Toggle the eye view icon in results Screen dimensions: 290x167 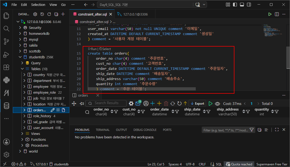pos(217,104)
